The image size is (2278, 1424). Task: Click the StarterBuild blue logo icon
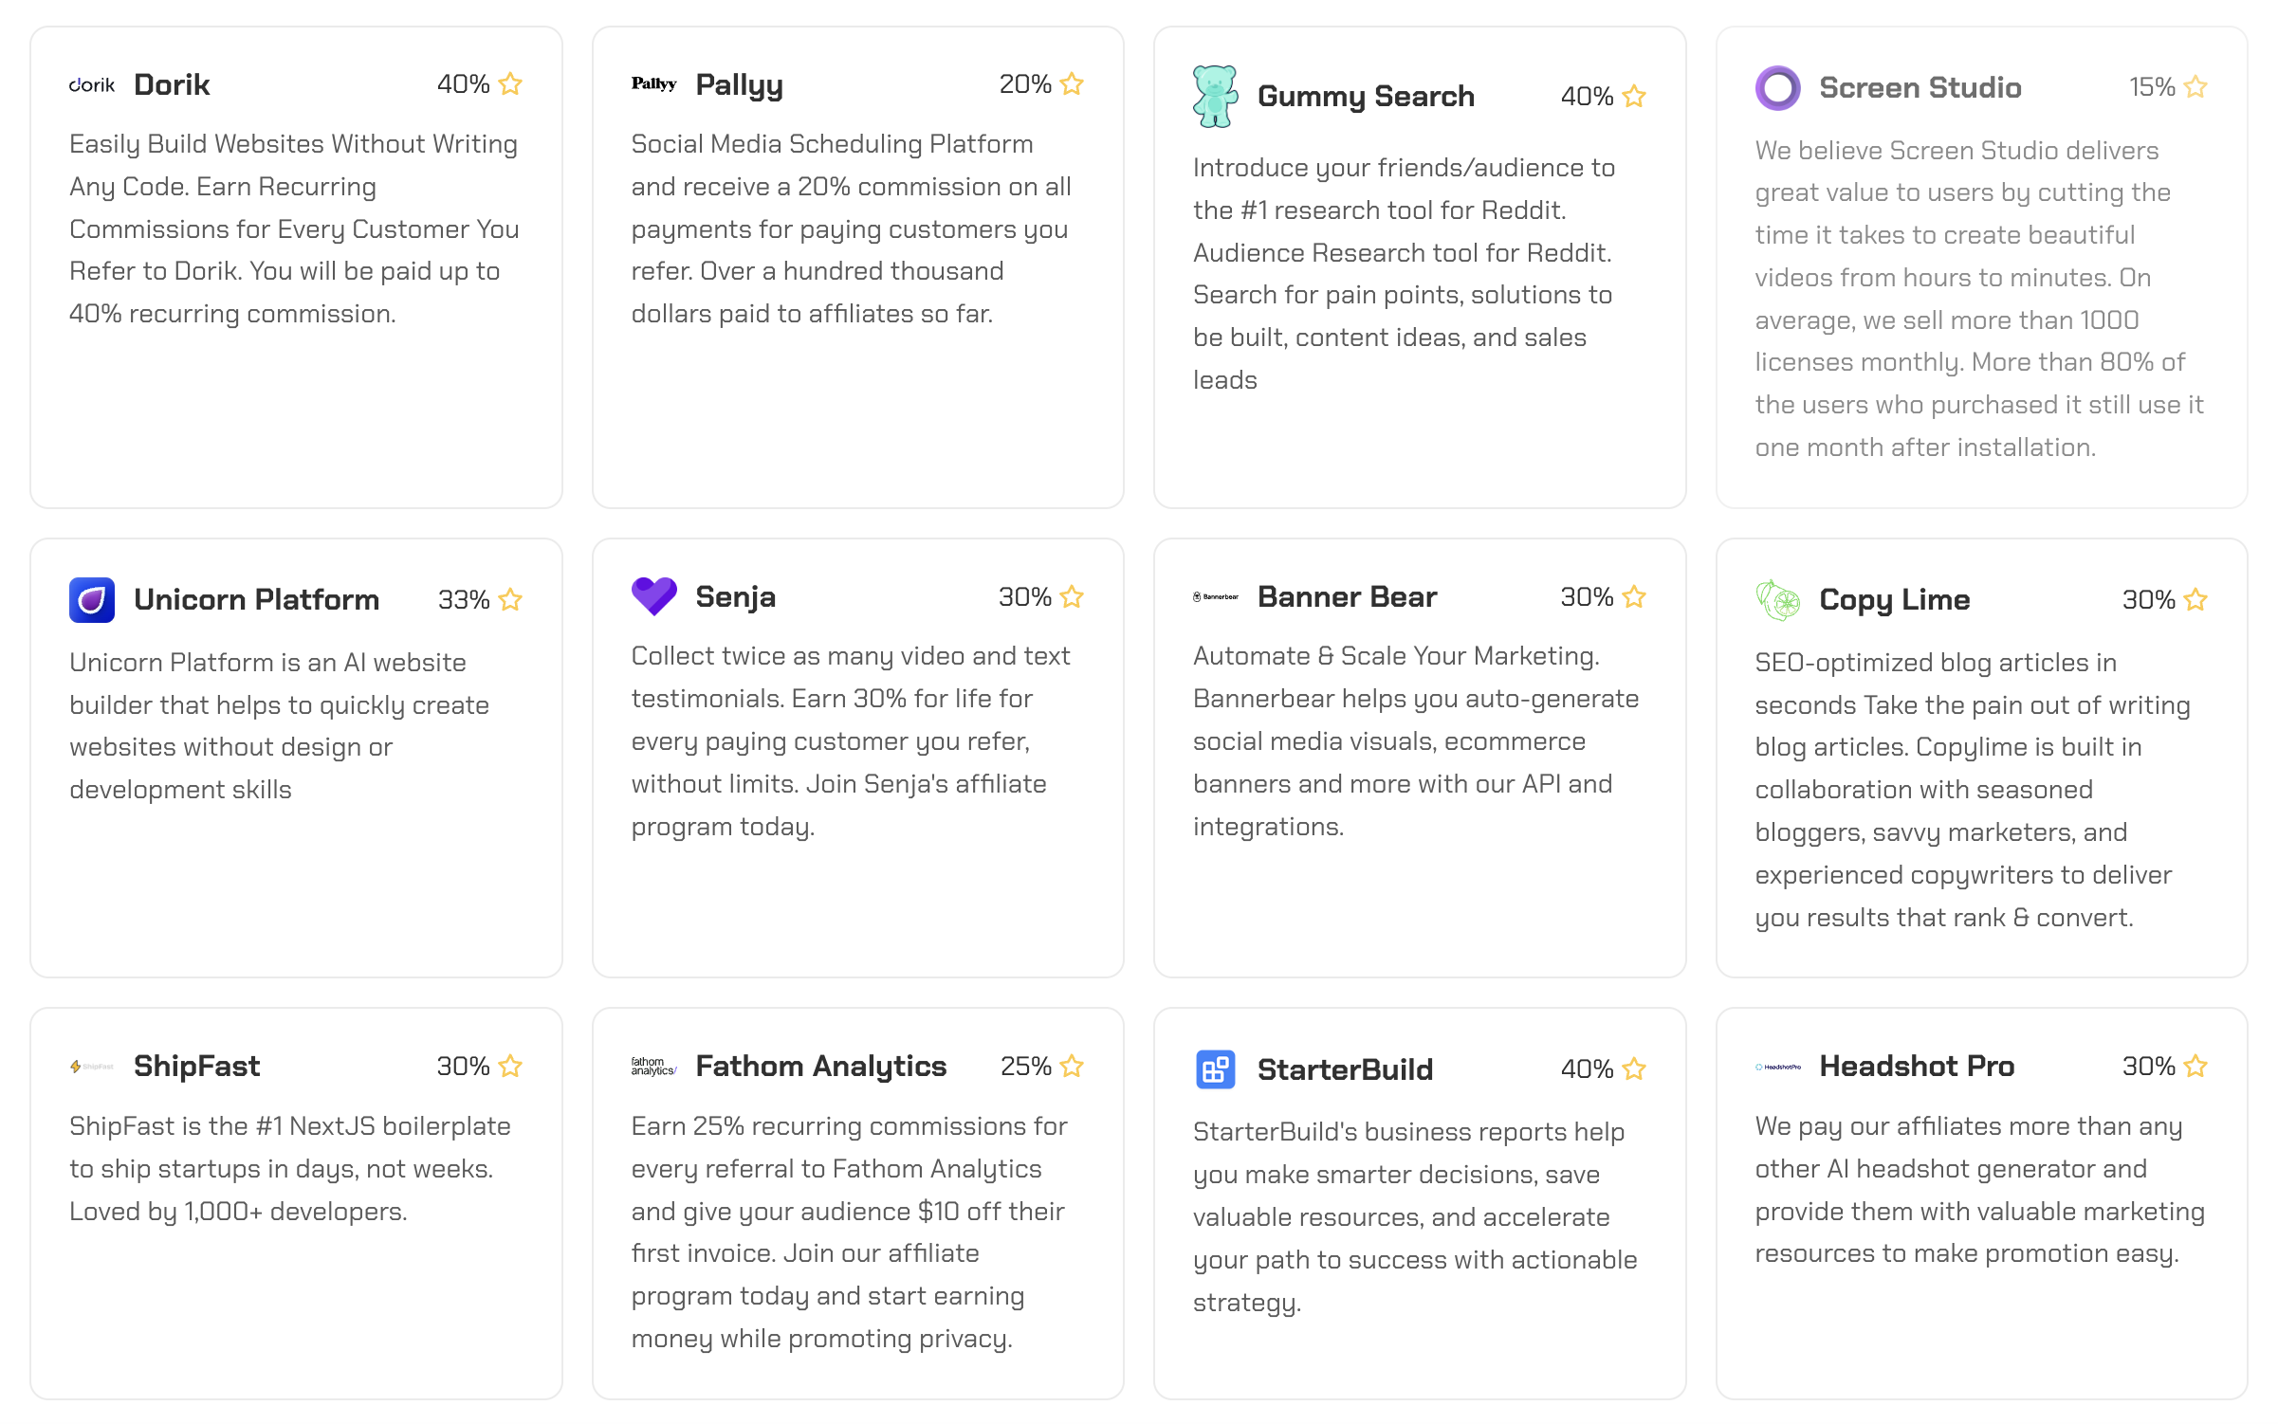(1216, 1069)
